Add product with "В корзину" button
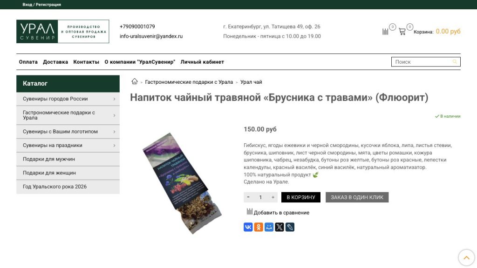Viewport: 477px width, 268px height. pos(301,197)
